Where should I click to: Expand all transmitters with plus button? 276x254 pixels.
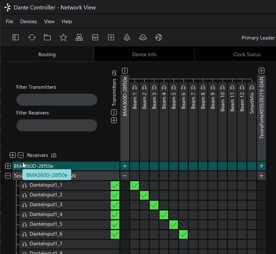pyautogui.click(x=114, y=120)
